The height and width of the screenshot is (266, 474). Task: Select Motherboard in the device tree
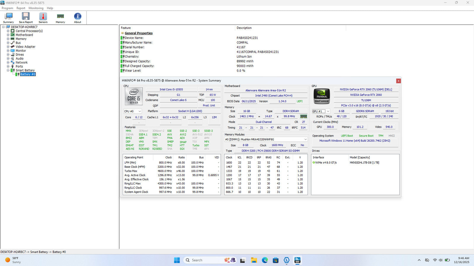click(x=24, y=35)
